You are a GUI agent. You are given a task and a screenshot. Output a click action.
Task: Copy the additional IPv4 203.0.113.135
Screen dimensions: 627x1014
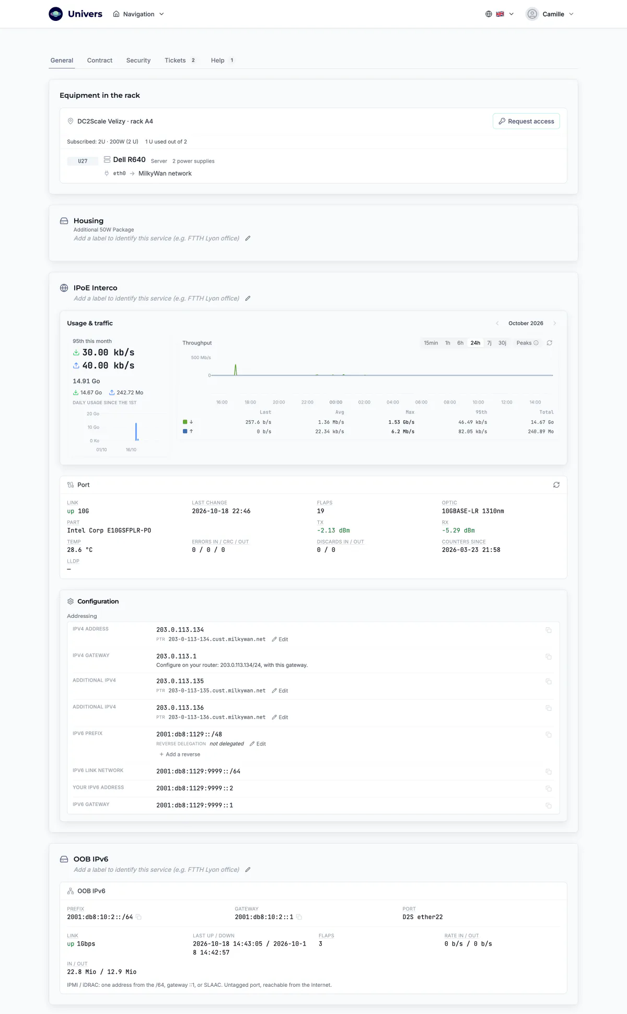(549, 682)
